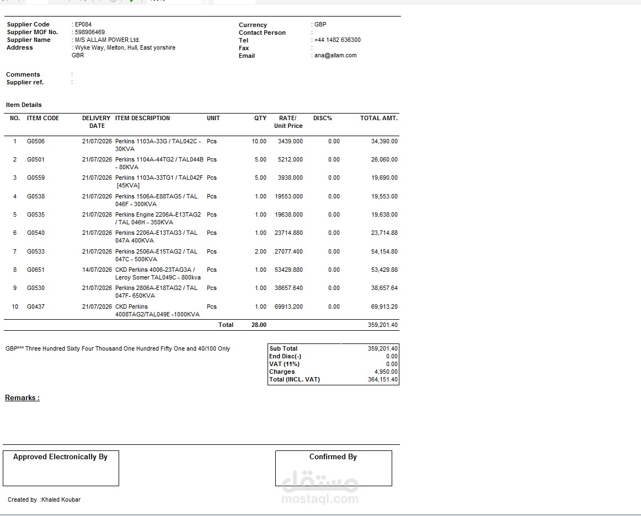Screen dimensions: 641x516
Task: Select item code G0506
Action: pyautogui.click(x=36, y=141)
